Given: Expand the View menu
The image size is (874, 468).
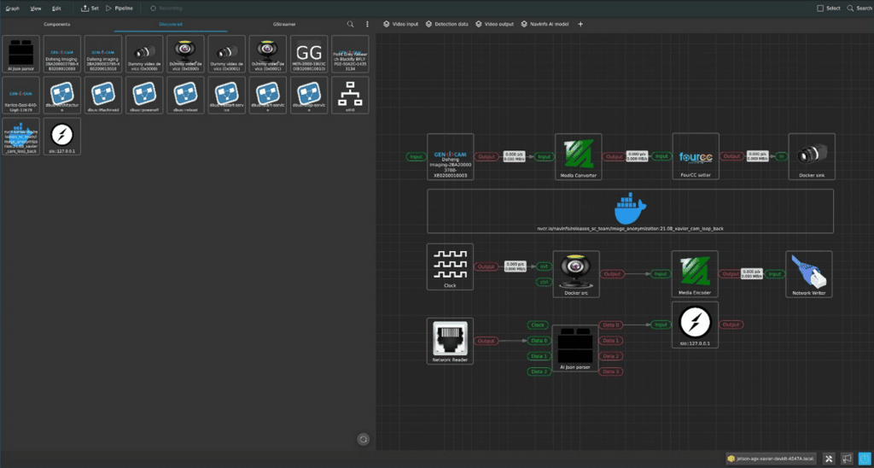Looking at the screenshot, I should pos(35,8).
